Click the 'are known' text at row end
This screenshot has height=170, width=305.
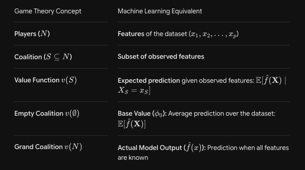click(x=133, y=158)
